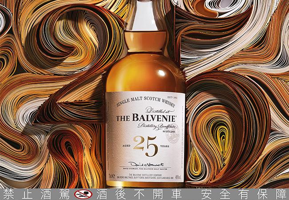
Task: Click "DAVID STEWART, THE BALVENIE MALT MASTER" line
Action: [x=145, y=169]
